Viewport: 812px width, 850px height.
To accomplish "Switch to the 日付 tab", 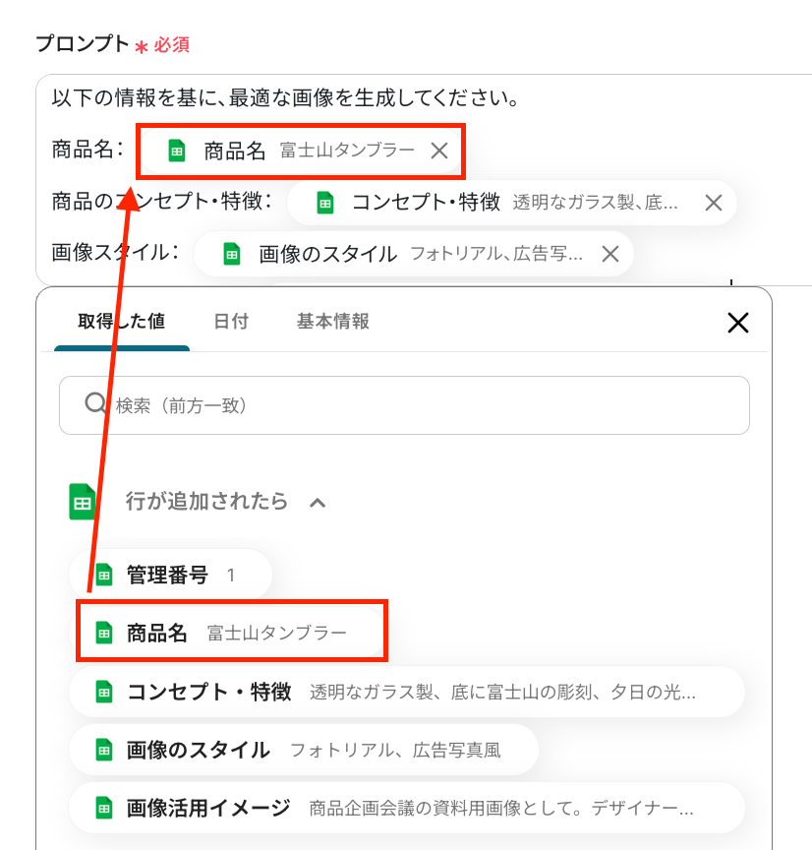I will point(231,321).
